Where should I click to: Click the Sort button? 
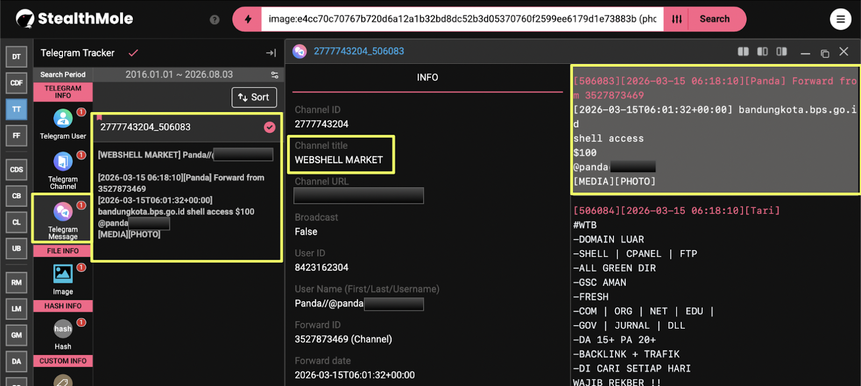pos(254,97)
